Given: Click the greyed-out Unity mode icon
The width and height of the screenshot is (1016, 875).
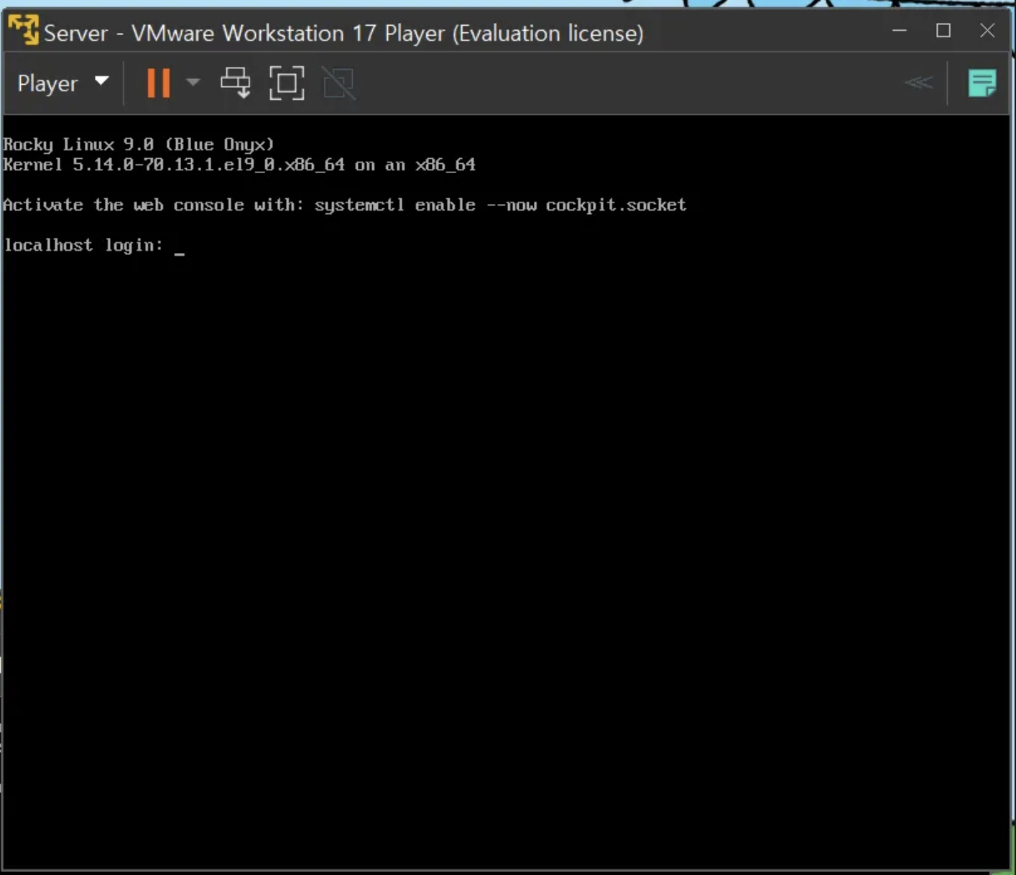Looking at the screenshot, I should point(338,83).
